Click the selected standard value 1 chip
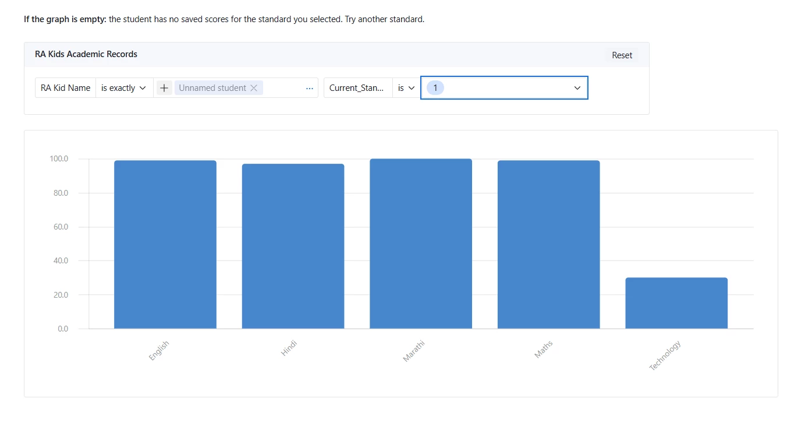Screen dimensions: 812x430 tap(435, 88)
